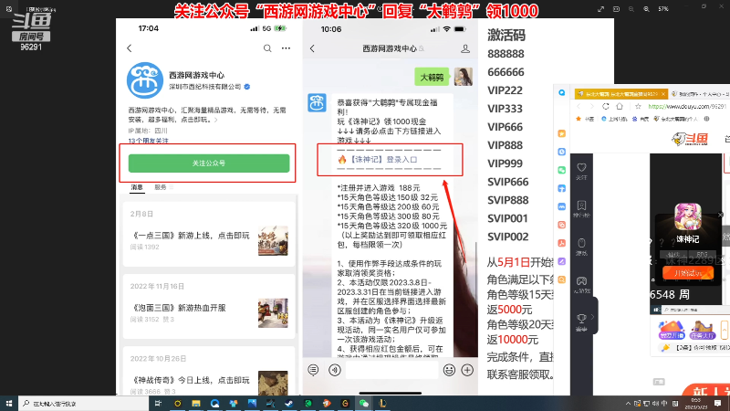Viewport: 730px width, 411px height.
Task: Open the Windows notification center icon
Action: pos(718,403)
